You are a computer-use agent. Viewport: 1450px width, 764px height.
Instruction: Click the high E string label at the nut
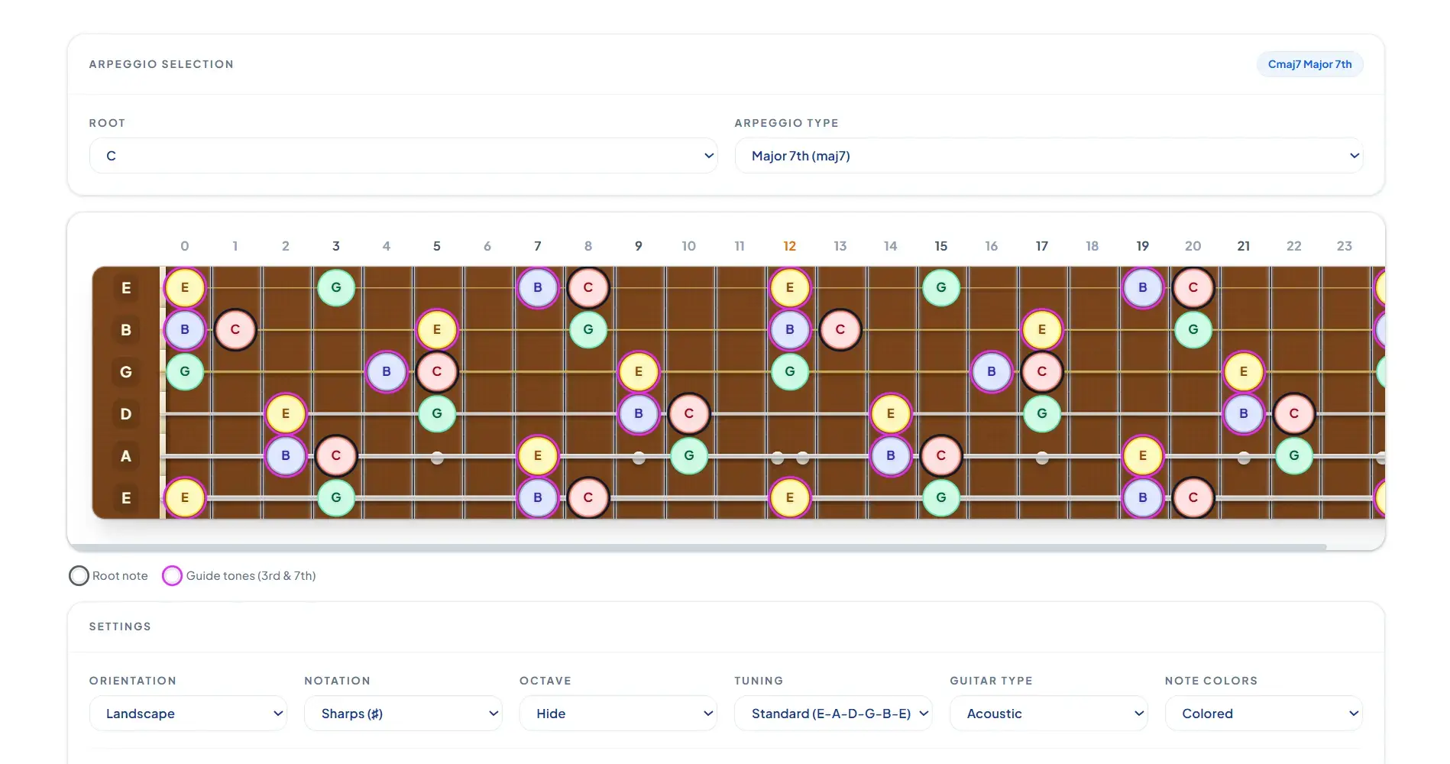126,288
